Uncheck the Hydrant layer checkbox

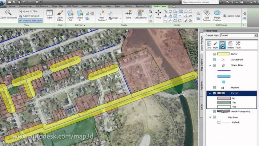(214, 88)
